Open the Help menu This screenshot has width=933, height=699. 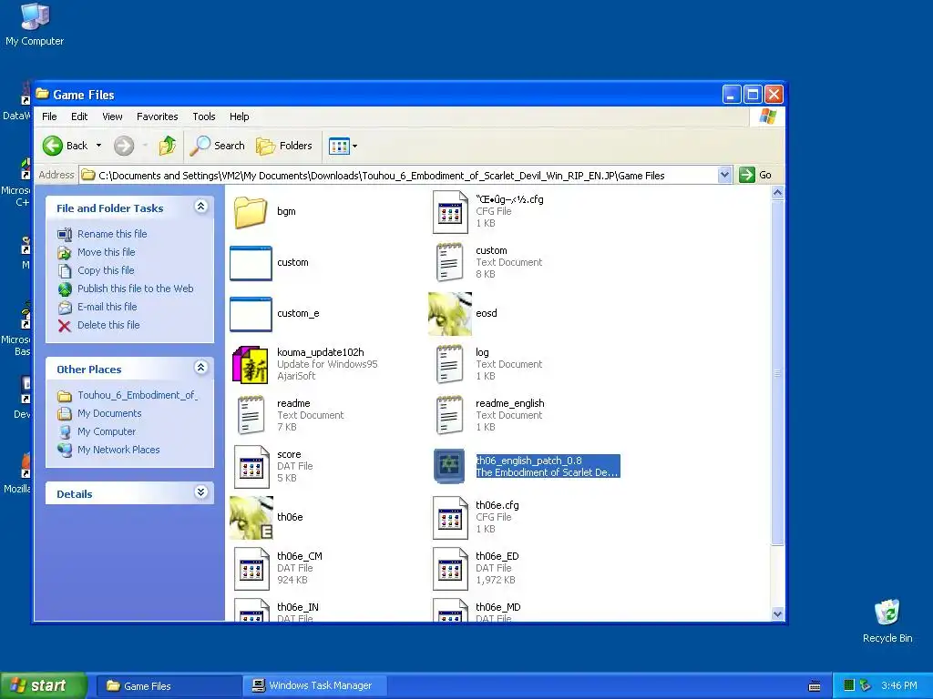click(x=240, y=116)
